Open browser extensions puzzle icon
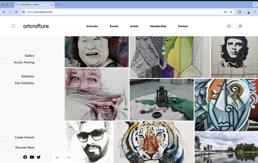This screenshot has width=258, height=163. (240, 12)
